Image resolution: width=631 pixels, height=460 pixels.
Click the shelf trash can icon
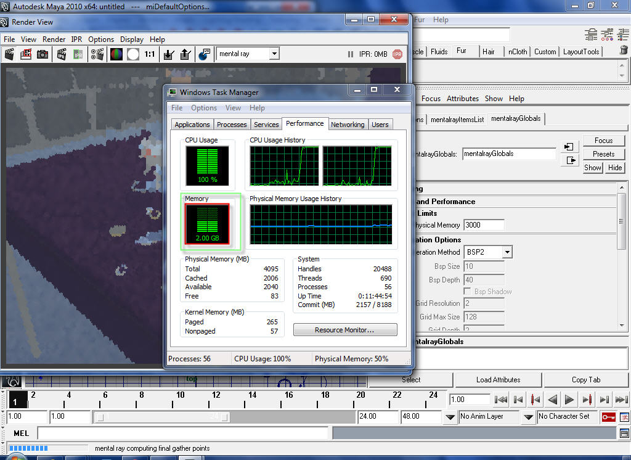click(624, 50)
